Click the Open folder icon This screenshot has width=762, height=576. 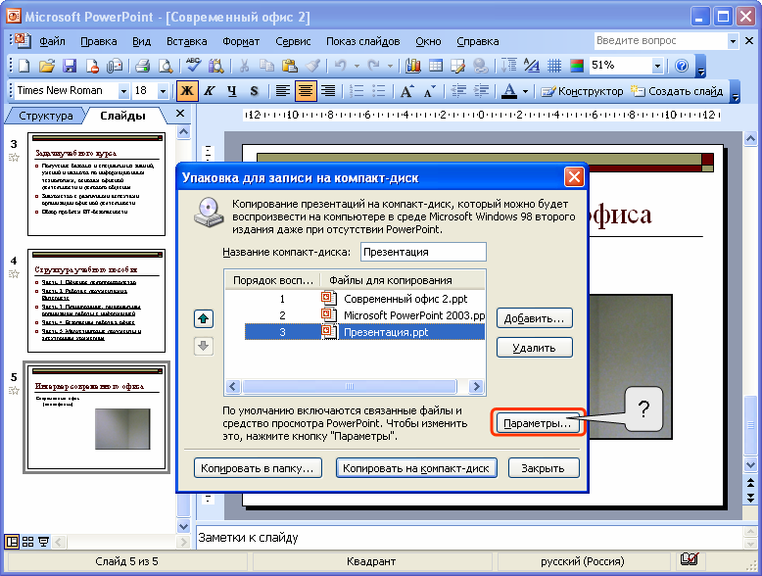tap(47, 66)
